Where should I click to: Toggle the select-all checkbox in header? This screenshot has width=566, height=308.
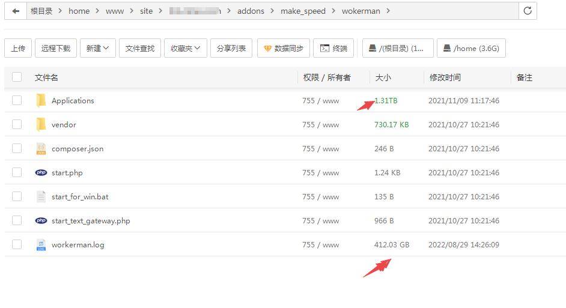[17, 77]
